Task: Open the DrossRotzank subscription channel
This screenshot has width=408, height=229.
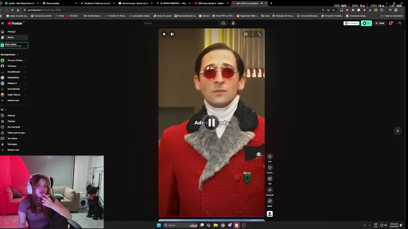Action: click(14, 72)
